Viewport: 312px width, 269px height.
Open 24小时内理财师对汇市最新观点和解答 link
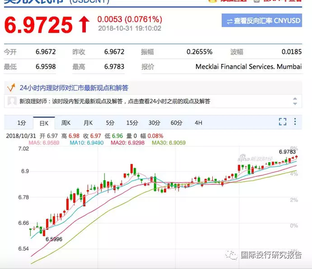[74, 88]
